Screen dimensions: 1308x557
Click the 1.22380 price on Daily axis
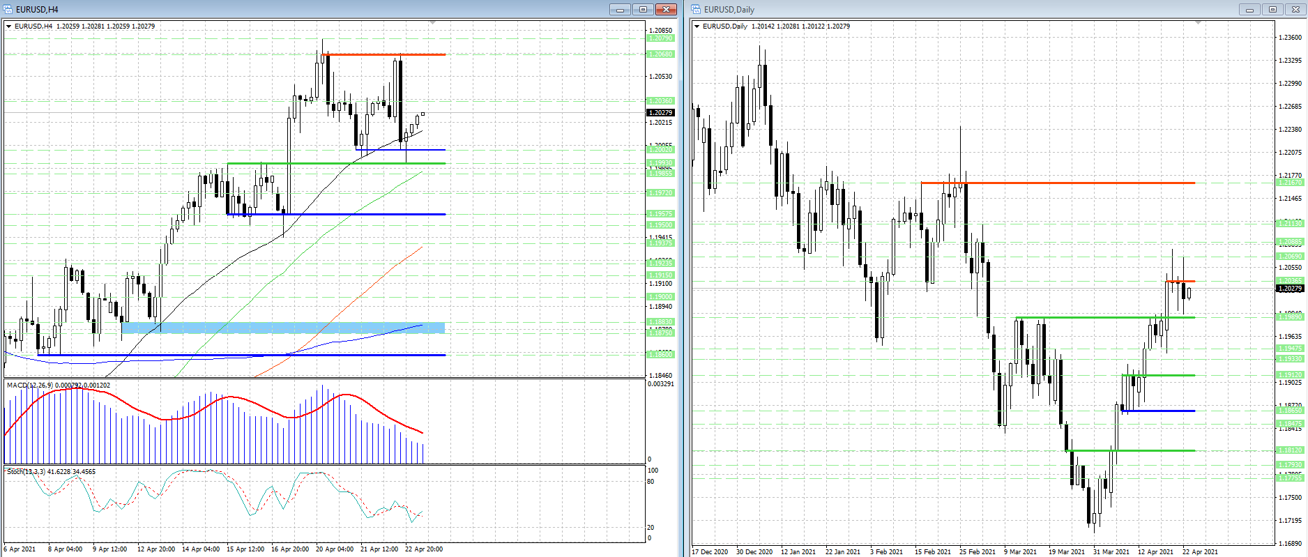(1290, 129)
